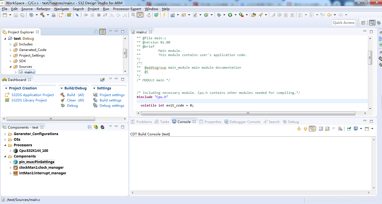Viewport: 382px width, 204px height.
Task: Click the Display Selected Console monitor icon
Action: pyautogui.click(x=356, y=129)
